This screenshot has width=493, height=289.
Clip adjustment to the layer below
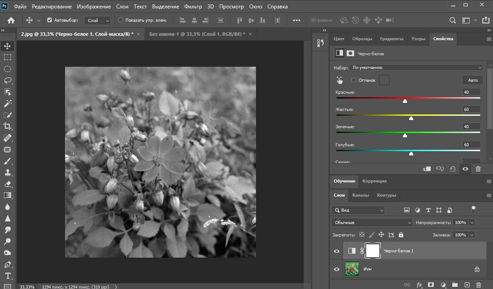(427, 169)
